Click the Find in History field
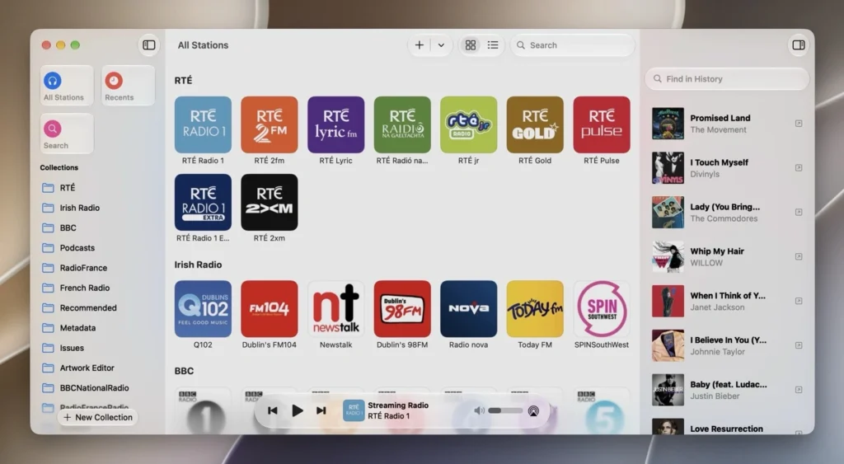844x464 pixels. click(727, 79)
